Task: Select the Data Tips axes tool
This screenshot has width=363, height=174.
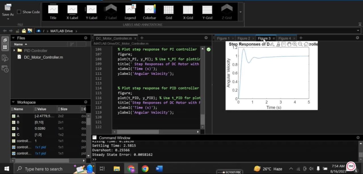Action: pos(284,44)
